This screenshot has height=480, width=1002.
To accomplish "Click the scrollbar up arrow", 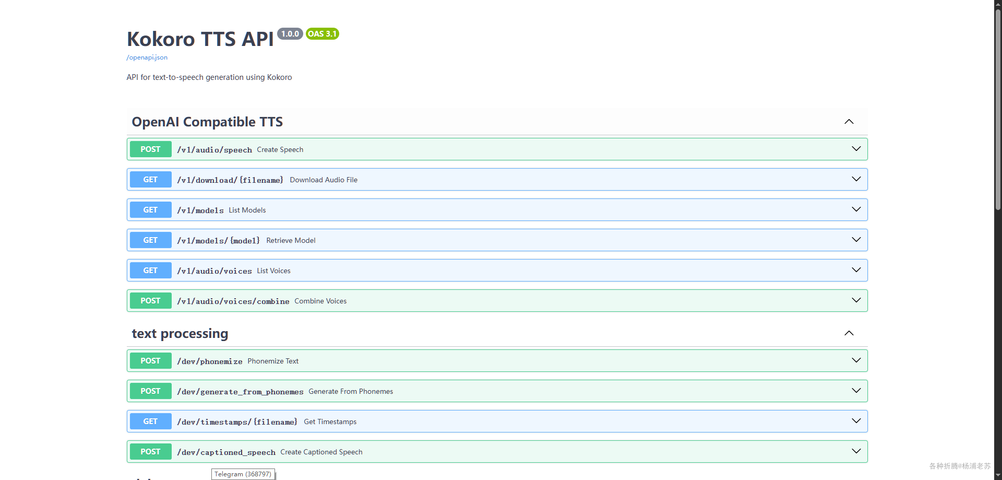I will pos(998,4).
